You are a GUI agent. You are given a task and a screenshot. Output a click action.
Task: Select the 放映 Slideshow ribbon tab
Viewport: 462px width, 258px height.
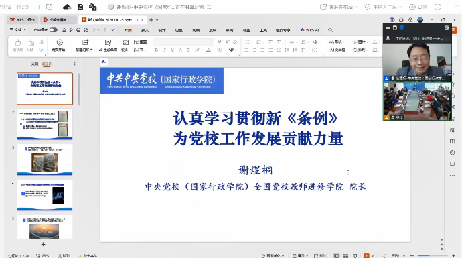(213, 30)
